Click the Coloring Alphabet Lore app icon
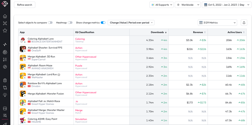This screenshot has height=125, width=252. click(x=23, y=40)
